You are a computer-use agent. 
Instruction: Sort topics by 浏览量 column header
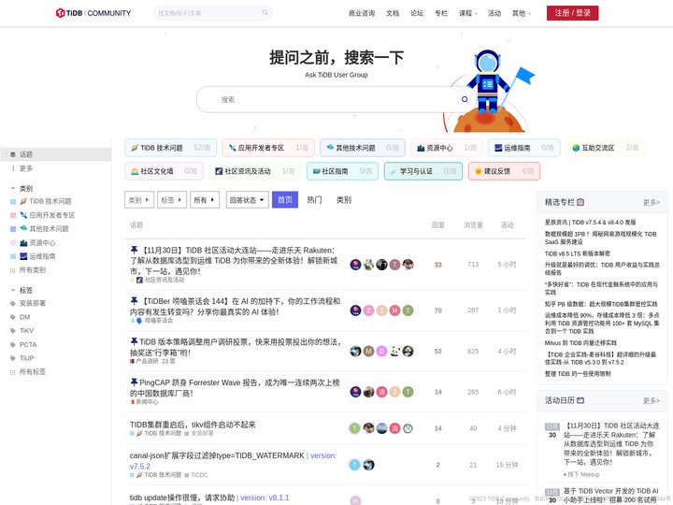click(x=473, y=225)
